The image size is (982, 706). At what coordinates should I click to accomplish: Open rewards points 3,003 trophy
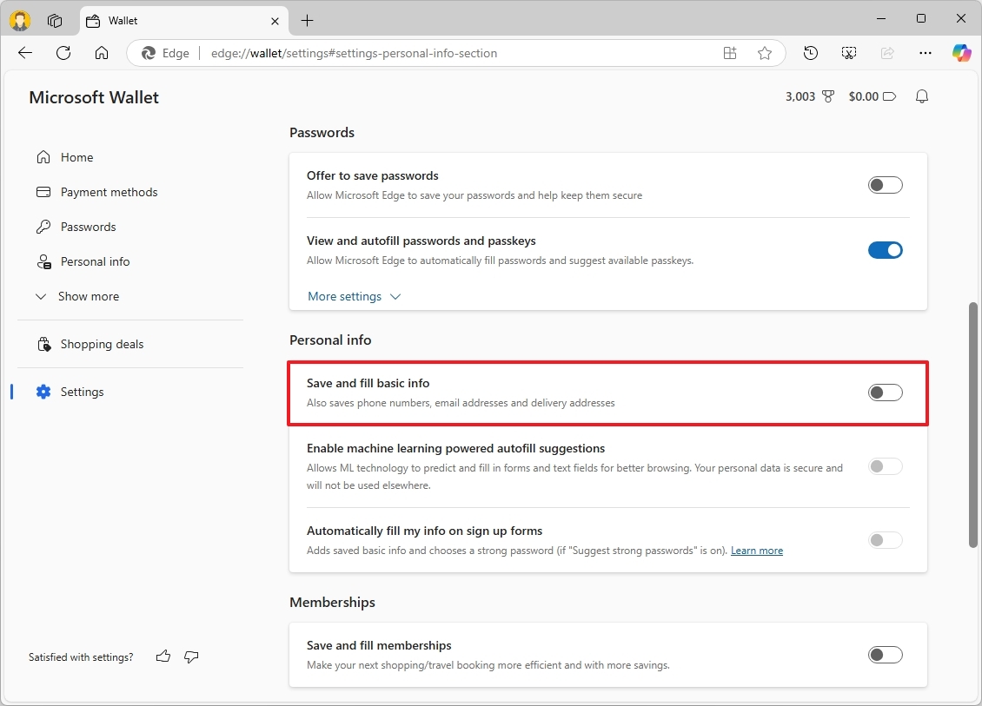coord(810,96)
